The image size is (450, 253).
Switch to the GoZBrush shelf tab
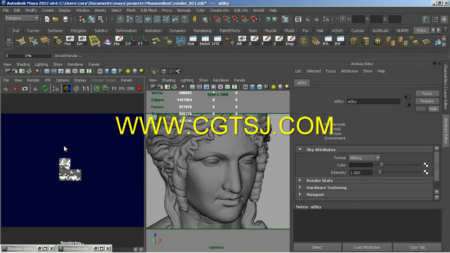(380, 30)
